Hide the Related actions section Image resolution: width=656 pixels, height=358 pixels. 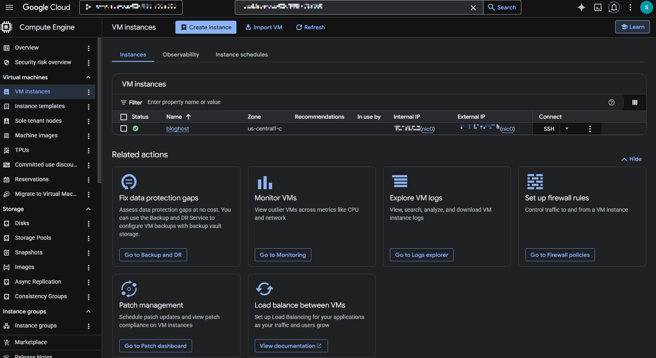click(632, 159)
